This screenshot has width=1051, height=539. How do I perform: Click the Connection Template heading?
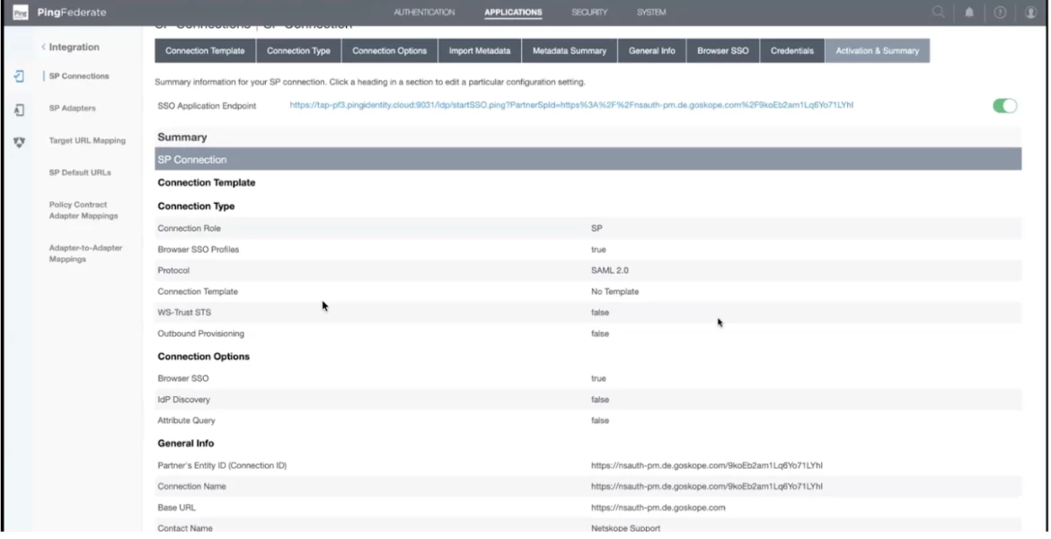click(x=207, y=183)
